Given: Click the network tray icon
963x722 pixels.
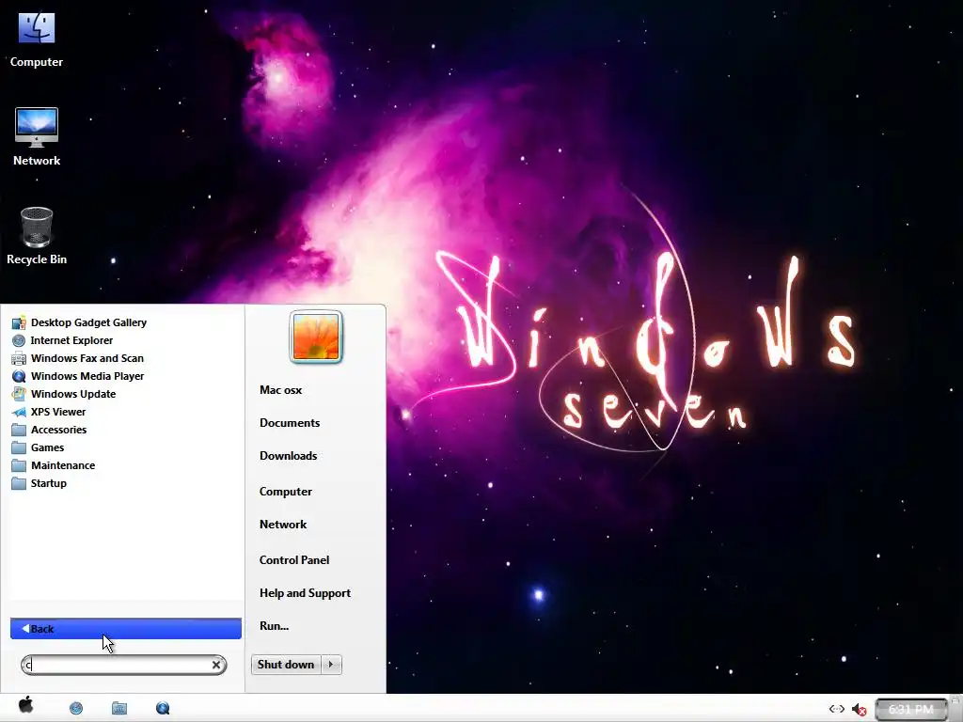Looking at the screenshot, I should pyautogui.click(x=836, y=709).
